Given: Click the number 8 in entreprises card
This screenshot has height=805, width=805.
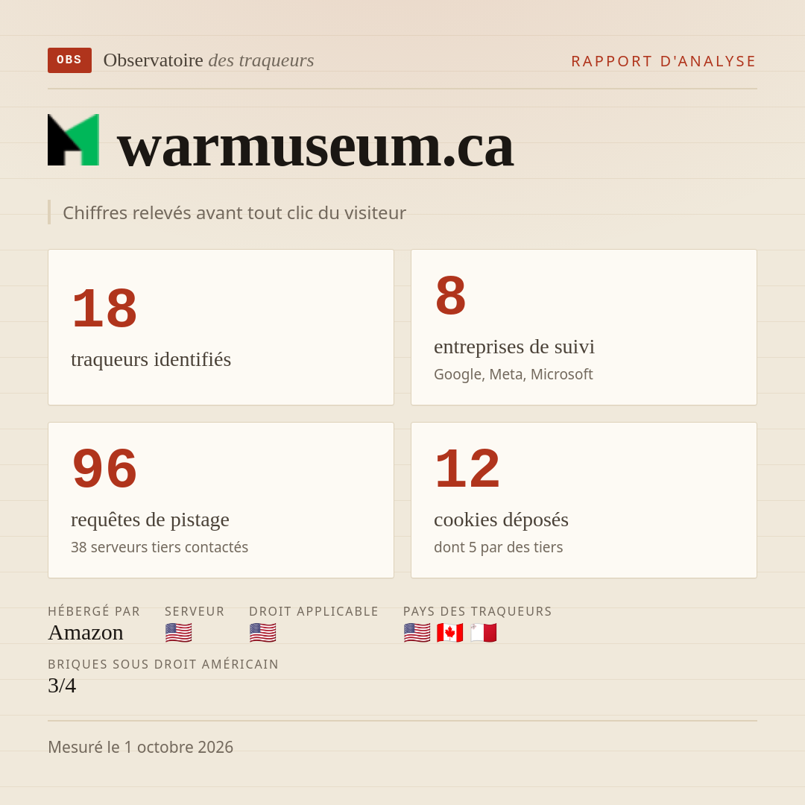Looking at the screenshot, I should pyautogui.click(x=450, y=296).
